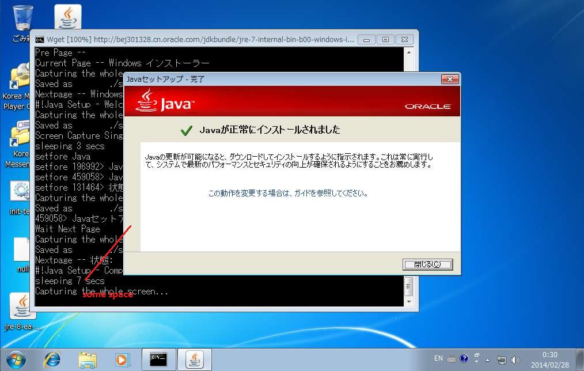Open Windows Media Player from taskbar
Viewport: 584px width, 371px height.
coord(122,360)
